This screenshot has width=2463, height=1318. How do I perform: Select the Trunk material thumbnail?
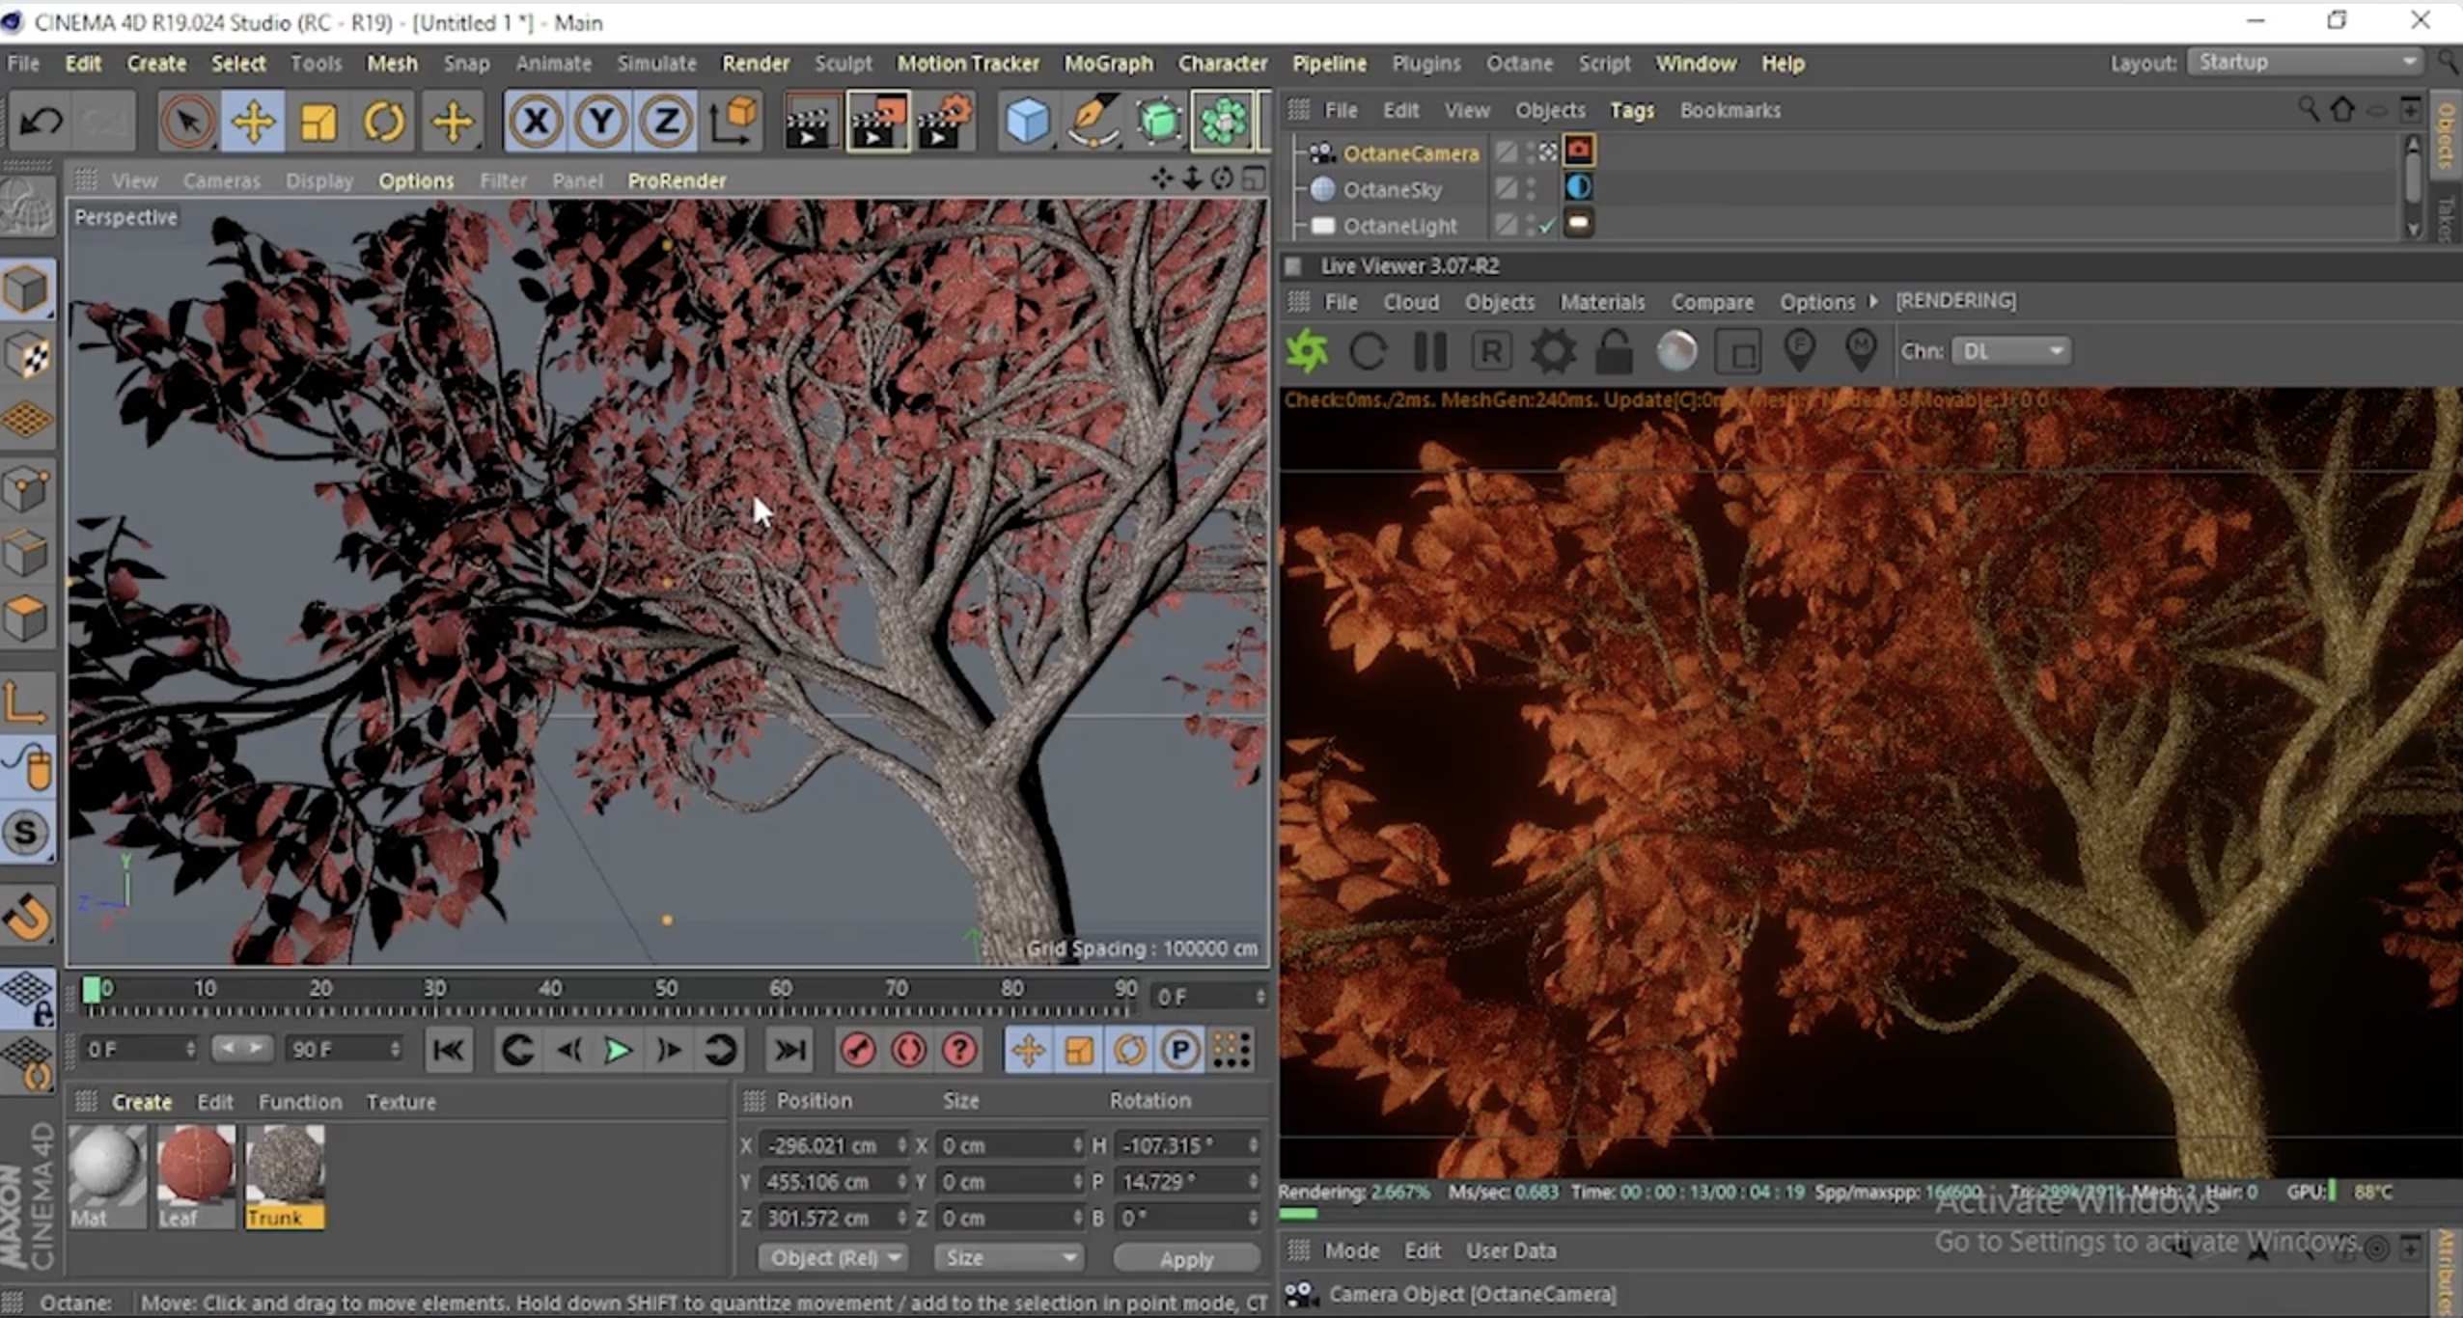(284, 1169)
